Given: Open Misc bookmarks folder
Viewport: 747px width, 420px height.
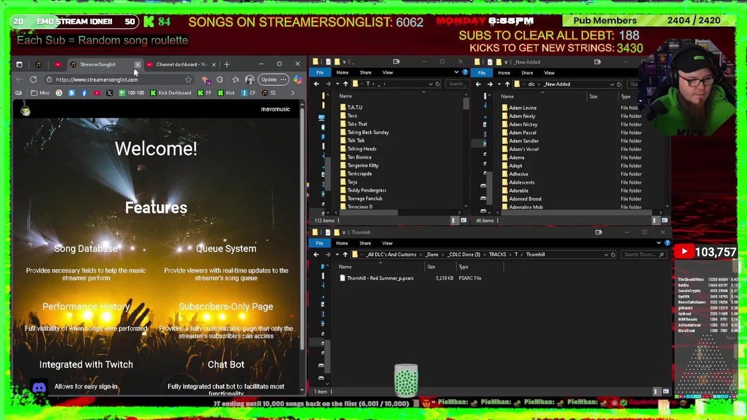Looking at the screenshot, I should pyautogui.click(x=40, y=93).
